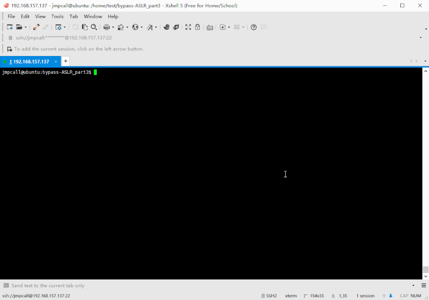Launch Xftp swirl icon in toolbar
Image resolution: width=429 pixels, height=300 pixels.
166,27
